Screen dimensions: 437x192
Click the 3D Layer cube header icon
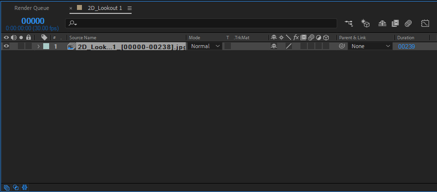[x=326, y=38]
